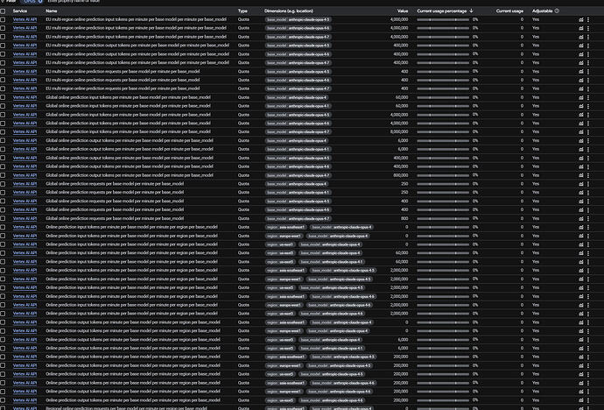Open chart icon for Global input tokens claude-opus-4 row
The height and width of the screenshot is (410, 604).
[581, 97]
